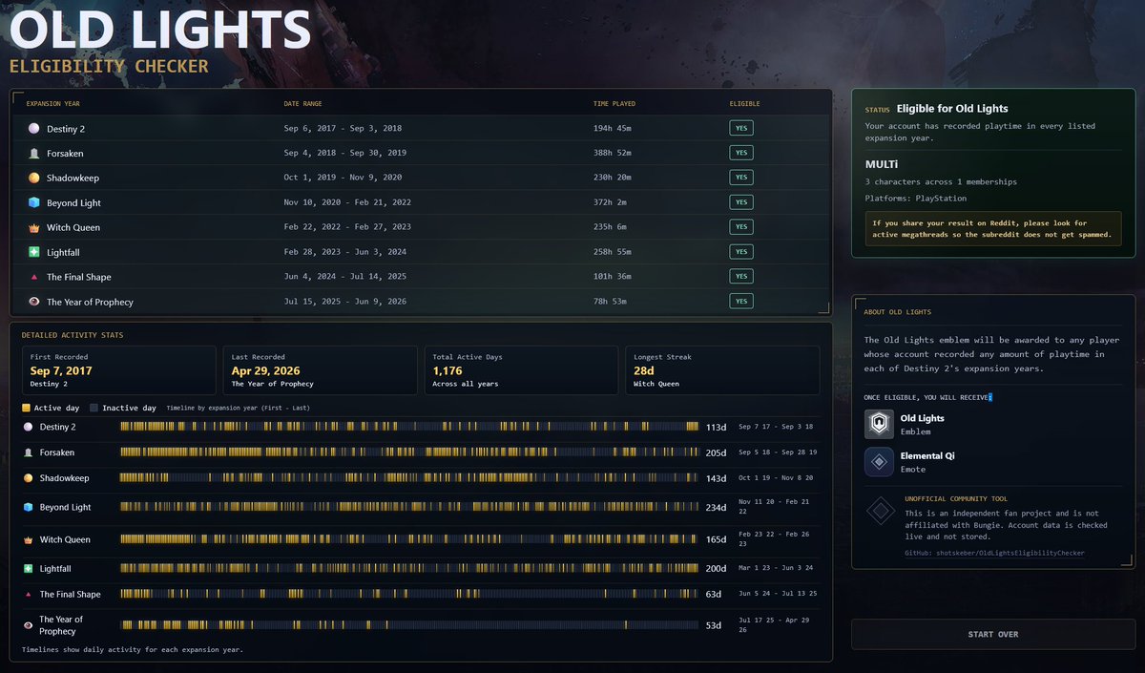
Task: Click the Destiny 2 activity timeline bar
Action: click(409, 427)
